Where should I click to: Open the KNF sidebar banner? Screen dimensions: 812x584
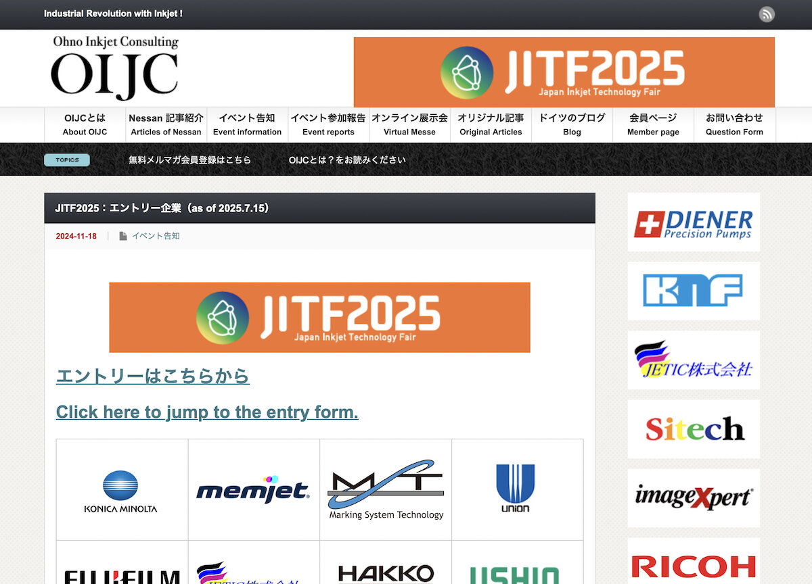[x=694, y=291]
